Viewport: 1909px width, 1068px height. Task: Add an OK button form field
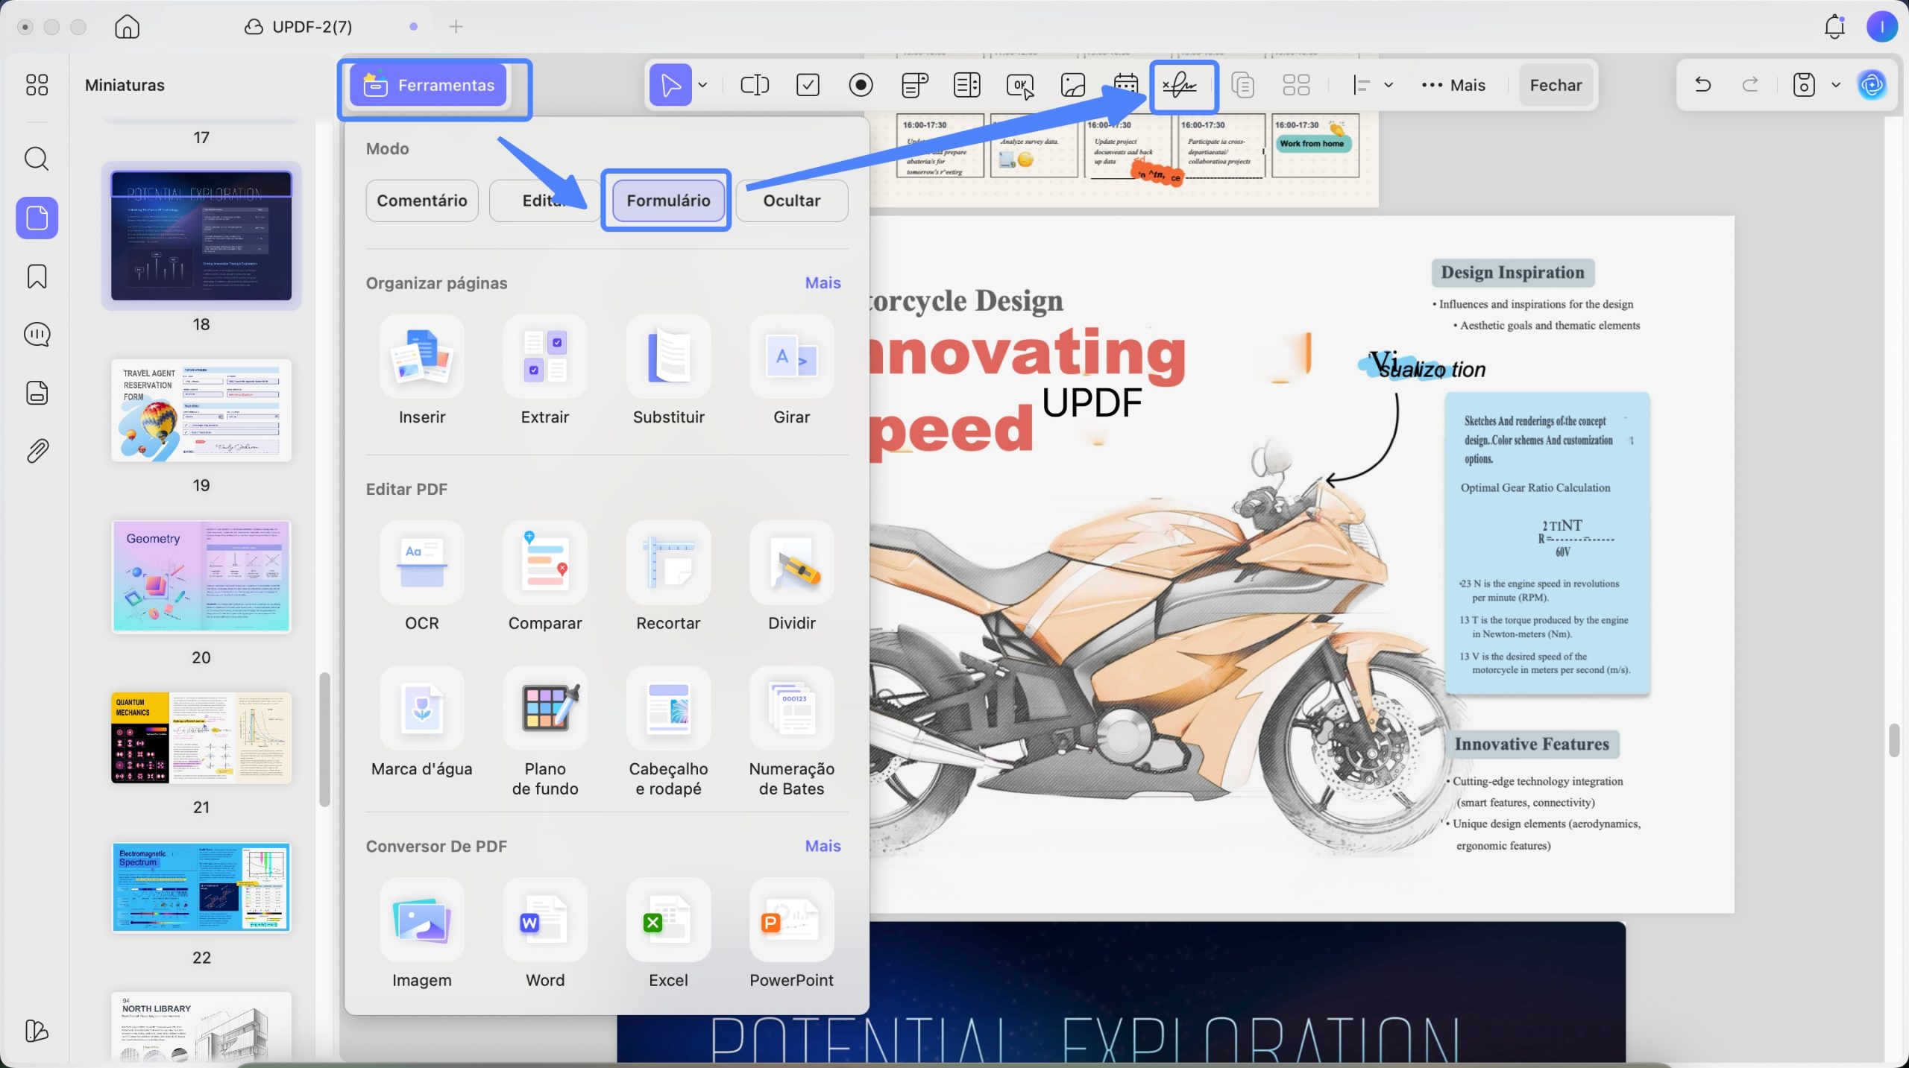1020,85
